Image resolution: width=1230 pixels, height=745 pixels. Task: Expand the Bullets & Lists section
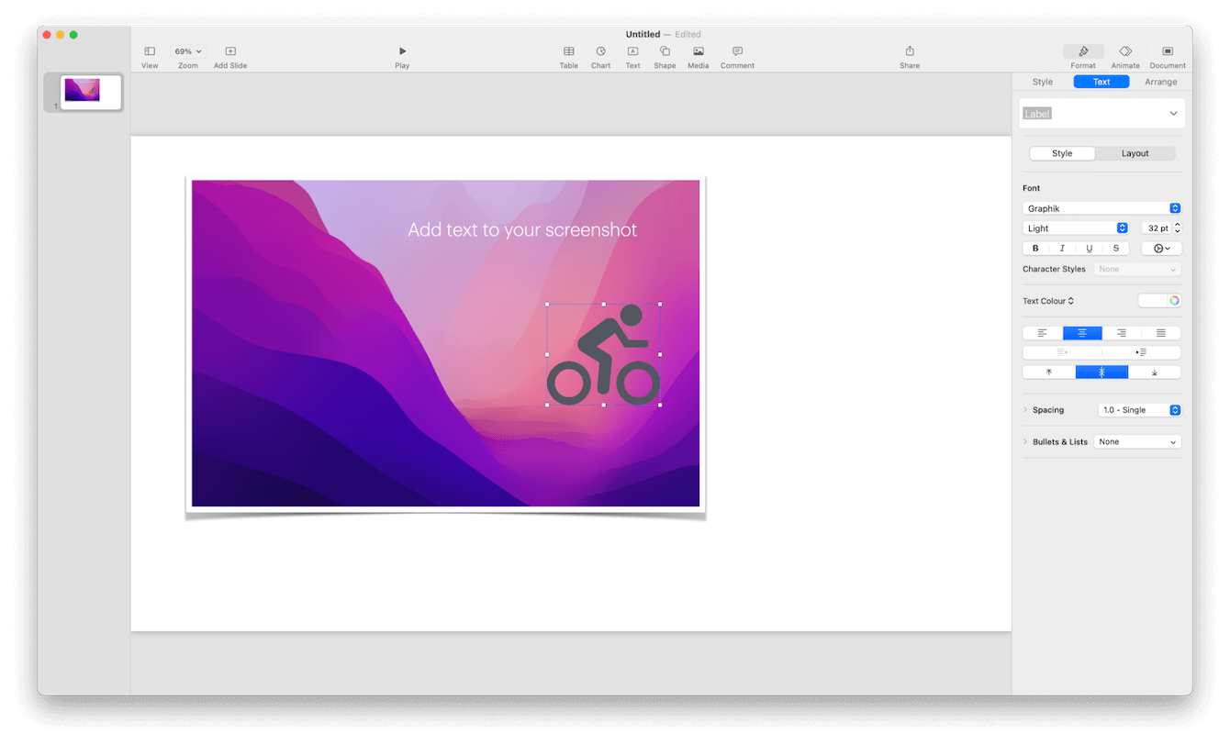(1025, 442)
